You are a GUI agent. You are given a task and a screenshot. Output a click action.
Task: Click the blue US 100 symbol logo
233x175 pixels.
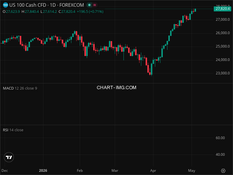pos(6,5)
